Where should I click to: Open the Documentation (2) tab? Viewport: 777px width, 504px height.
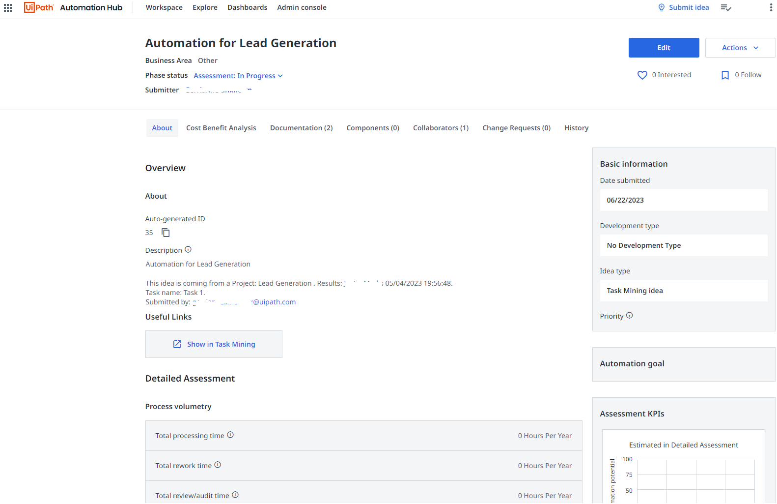tap(301, 128)
